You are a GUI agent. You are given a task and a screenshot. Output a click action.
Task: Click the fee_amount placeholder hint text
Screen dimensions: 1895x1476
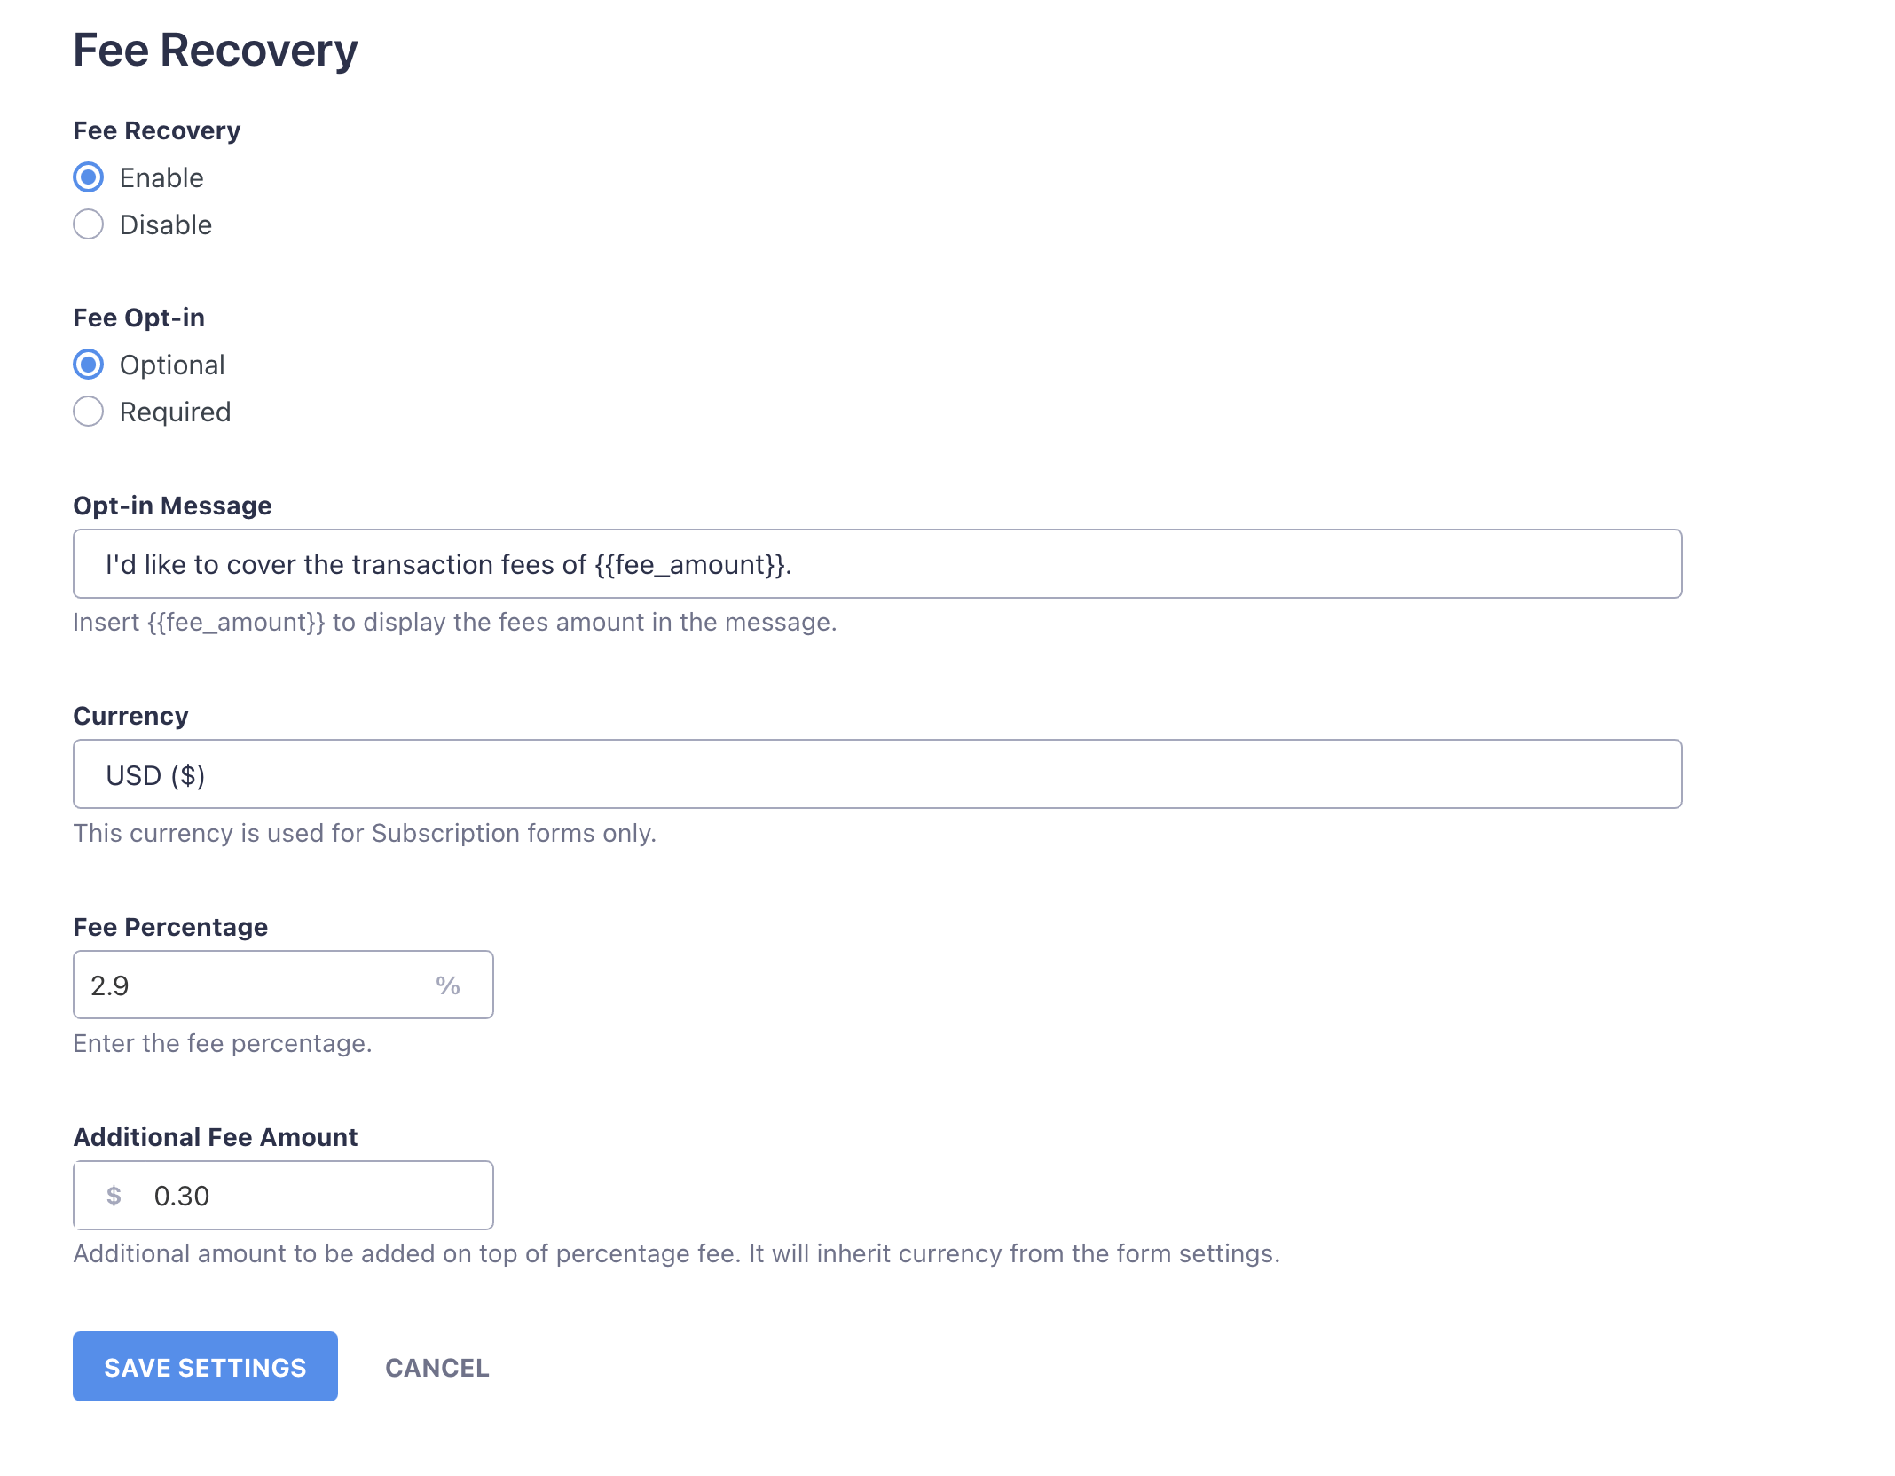coord(454,623)
